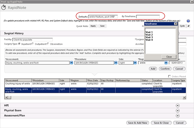This screenshot has width=194, height=128.
Task: Click the Location column header
Action: pyautogui.click(x=162, y=80)
